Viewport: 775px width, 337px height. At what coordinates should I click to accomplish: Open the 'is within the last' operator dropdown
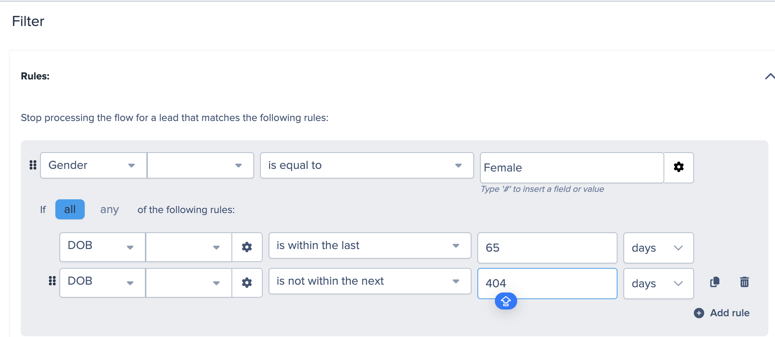coord(370,246)
